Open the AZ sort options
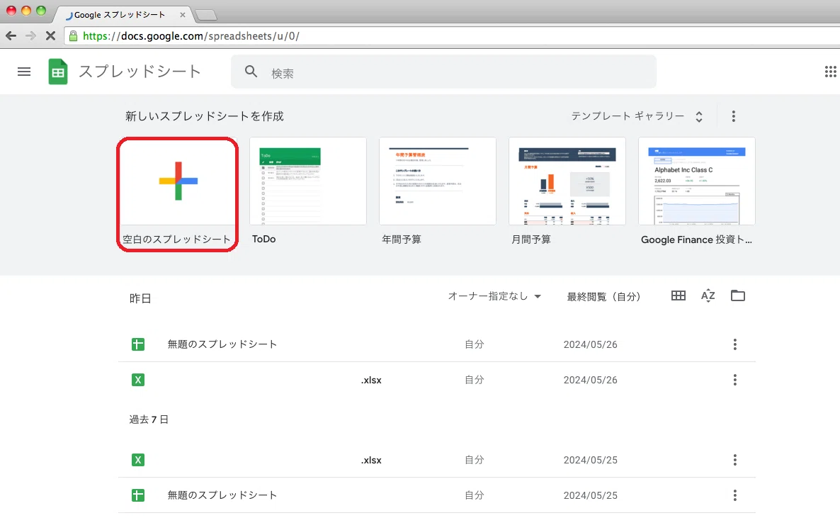840x518 pixels. point(708,295)
